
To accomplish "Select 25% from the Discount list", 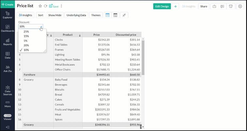I will click(x=26, y=32).
